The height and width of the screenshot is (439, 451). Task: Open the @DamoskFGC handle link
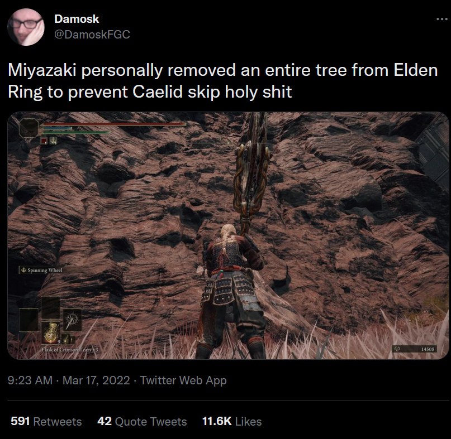click(x=92, y=35)
